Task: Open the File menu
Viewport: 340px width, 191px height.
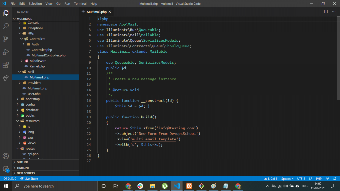Action: (13, 3)
